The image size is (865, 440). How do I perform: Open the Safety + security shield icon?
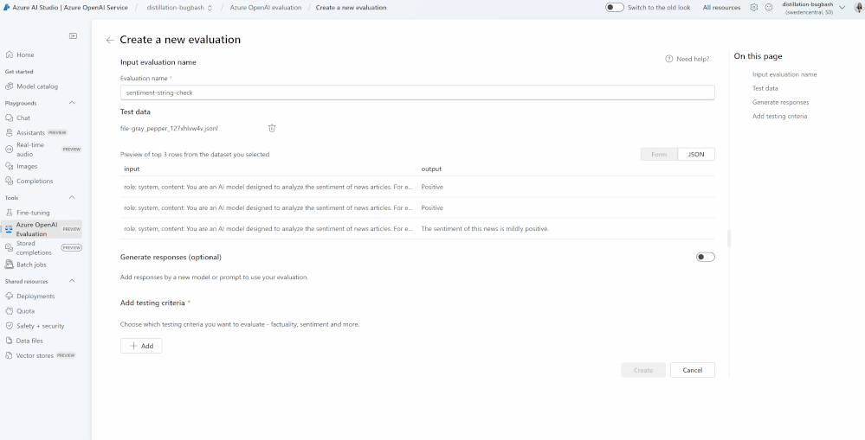[x=9, y=326]
